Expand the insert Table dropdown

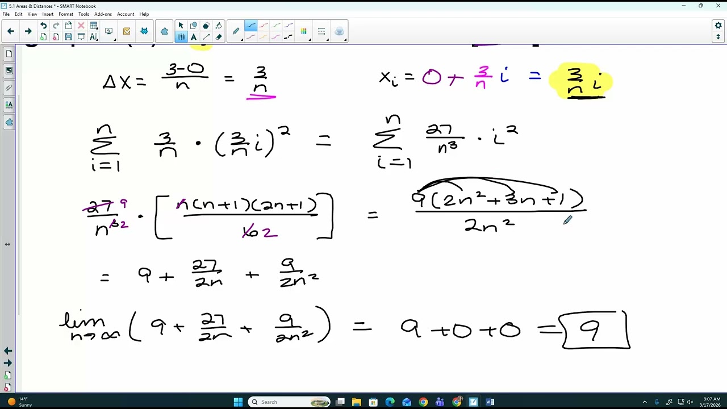94,26
